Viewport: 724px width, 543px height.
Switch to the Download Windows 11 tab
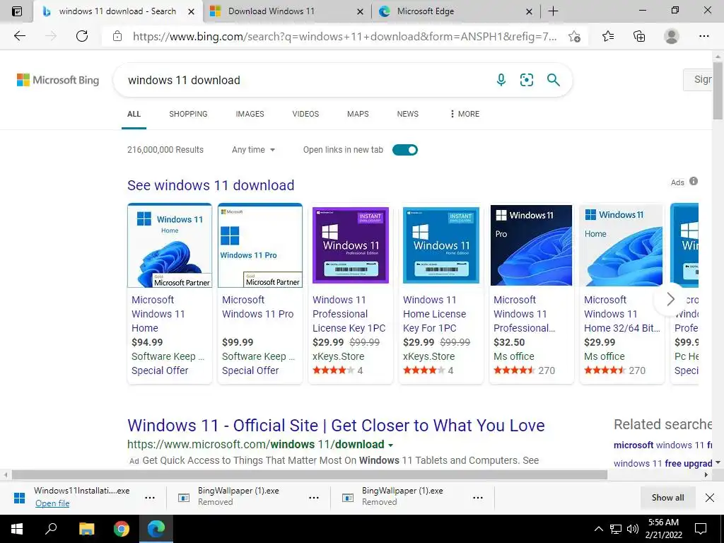271,11
